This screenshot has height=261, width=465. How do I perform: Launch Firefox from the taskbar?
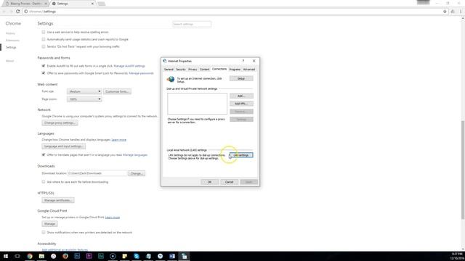pyautogui.click(x=65, y=256)
